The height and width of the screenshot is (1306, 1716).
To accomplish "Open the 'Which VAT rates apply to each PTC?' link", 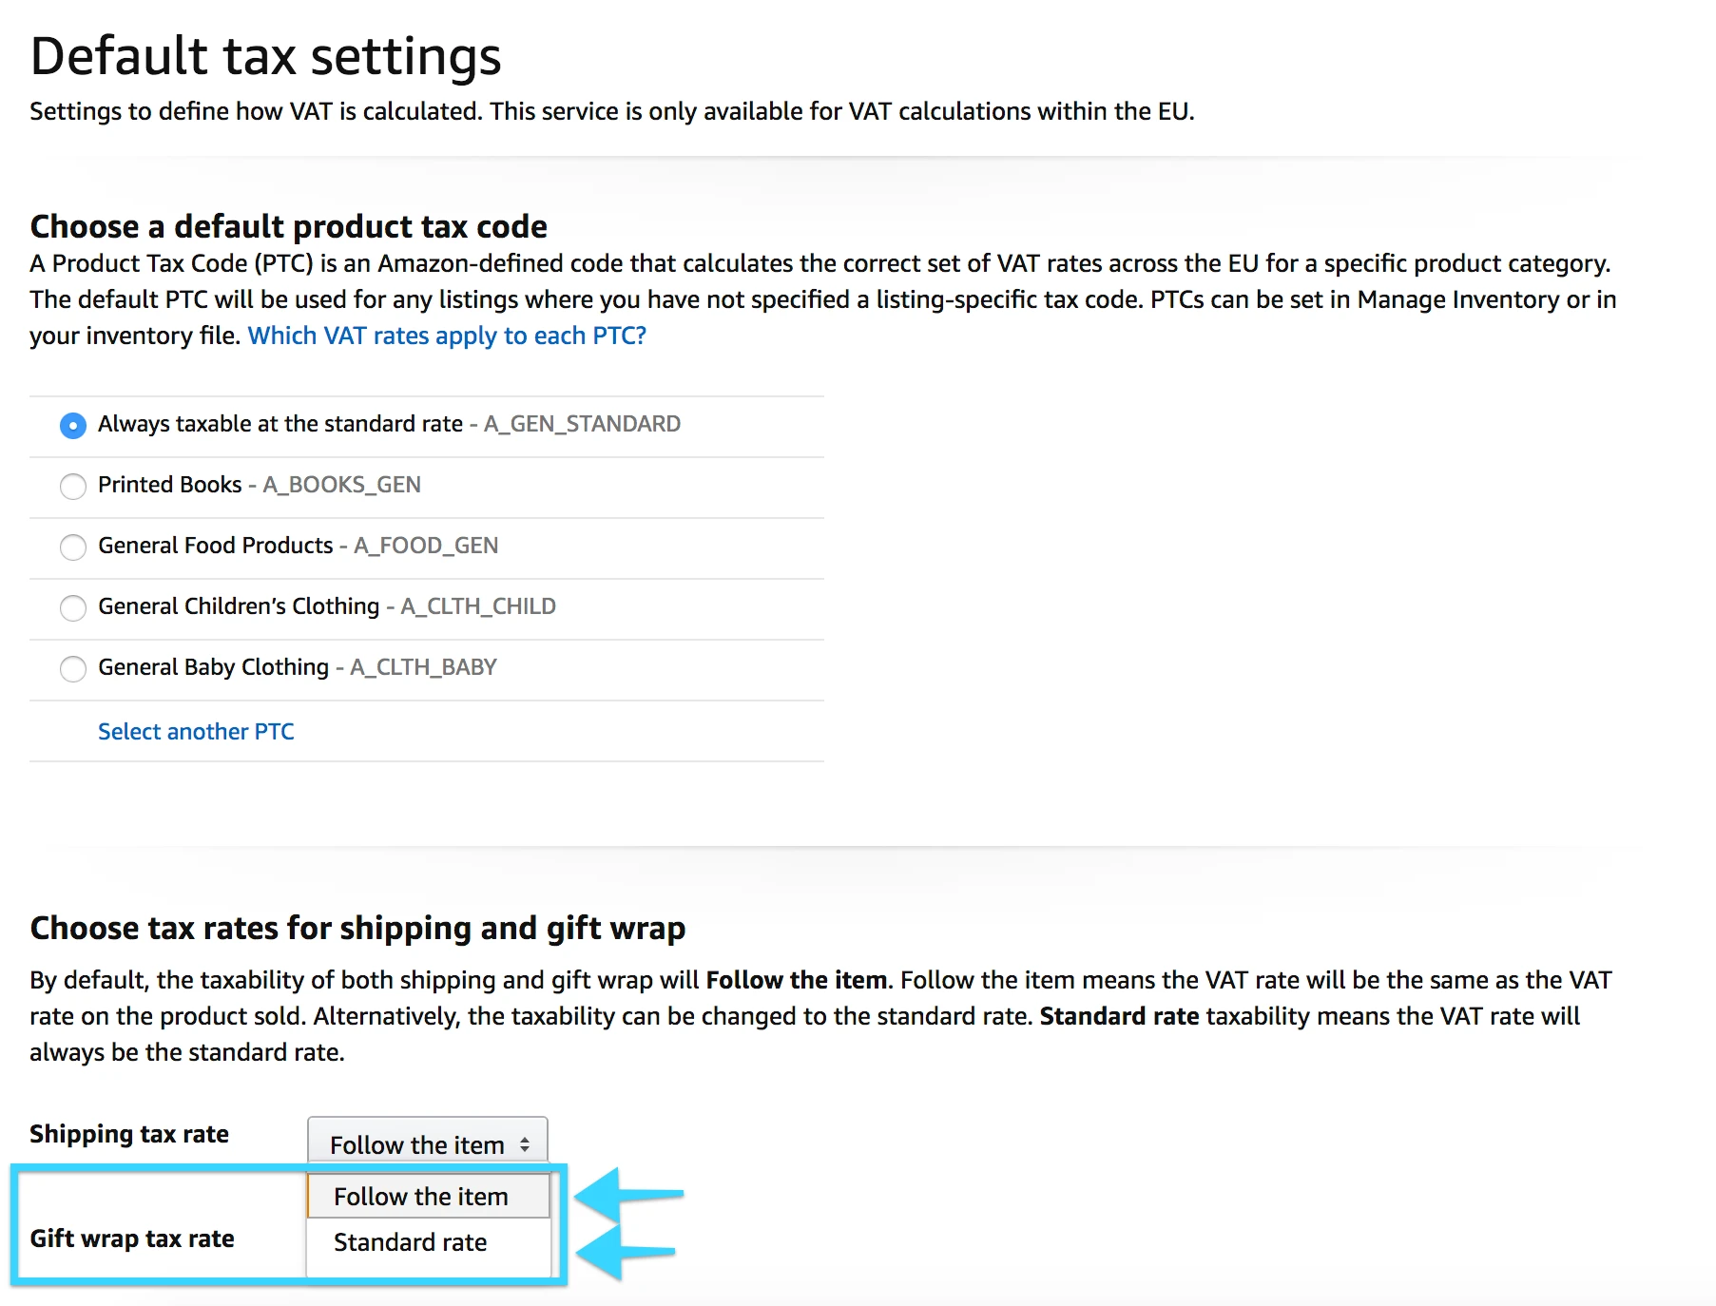I will point(447,336).
